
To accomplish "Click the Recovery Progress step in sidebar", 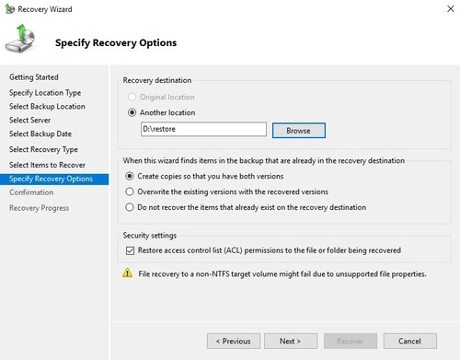I will [x=40, y=208].
